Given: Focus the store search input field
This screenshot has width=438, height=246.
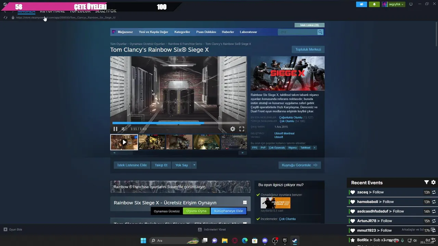Looking at the screenshot, I should coord(298,32).
